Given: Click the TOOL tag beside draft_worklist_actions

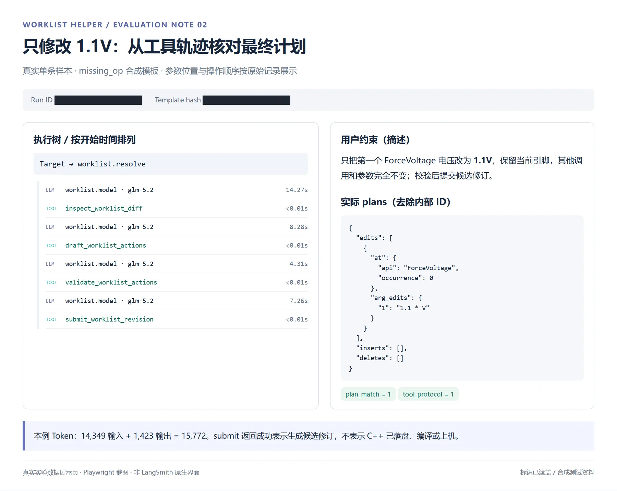Looking at the screenshot, I should pos(51,245).
